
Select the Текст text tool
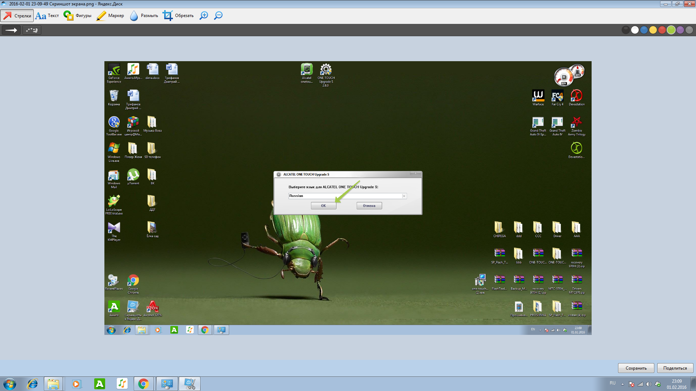point(47,16)
